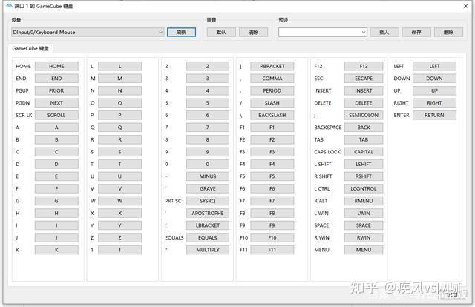Click the PERIOD mapping button
Image resolution: width=475 pixels, height=307 pixels.
[272, 90]
